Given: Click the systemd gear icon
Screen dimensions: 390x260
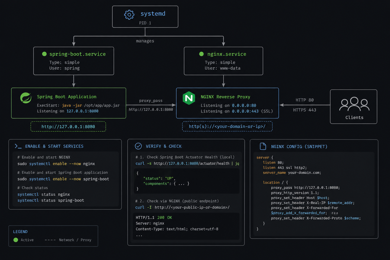Looking at the screenshot, I should click(129, 15).
